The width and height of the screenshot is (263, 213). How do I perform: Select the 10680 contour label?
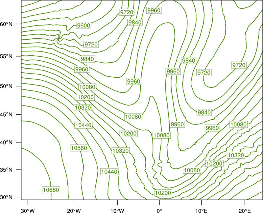coord(51,190)
